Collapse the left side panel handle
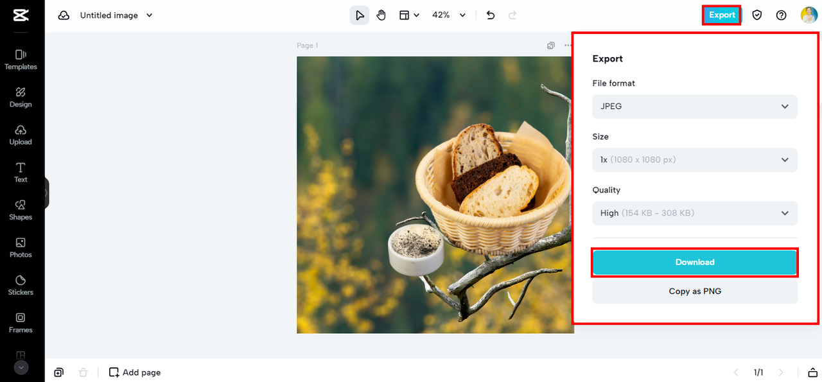Image resolution: width=822 pixels, height=382 pixels. [47, 193]
